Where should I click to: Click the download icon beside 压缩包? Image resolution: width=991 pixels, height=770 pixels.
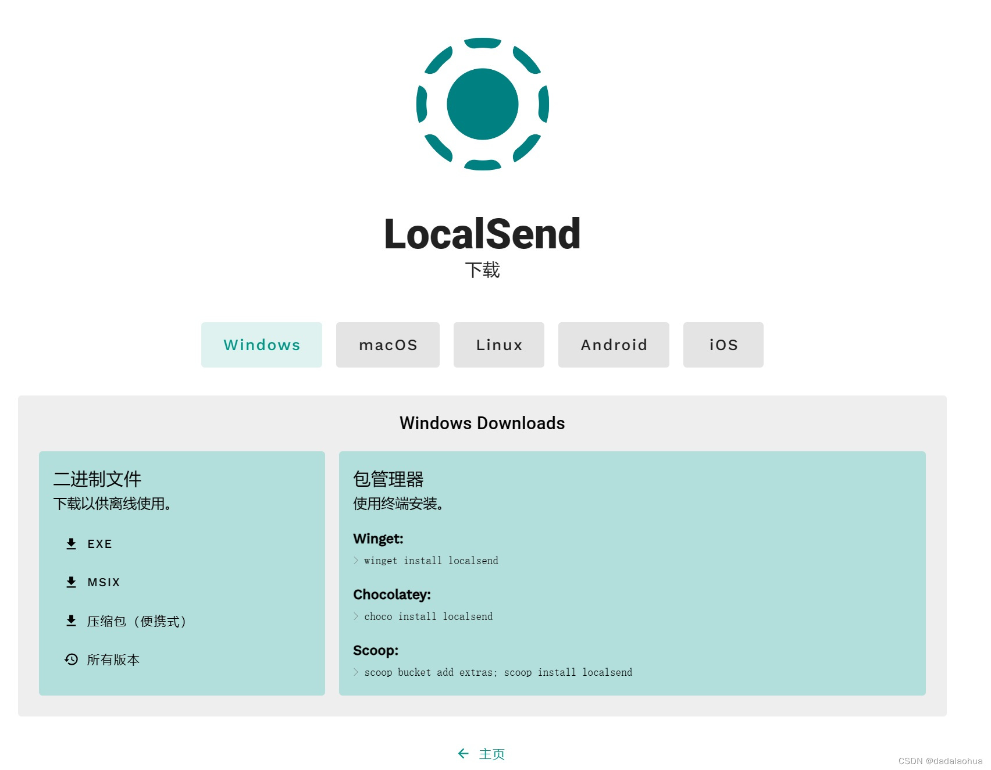click(x=71, y=621)
